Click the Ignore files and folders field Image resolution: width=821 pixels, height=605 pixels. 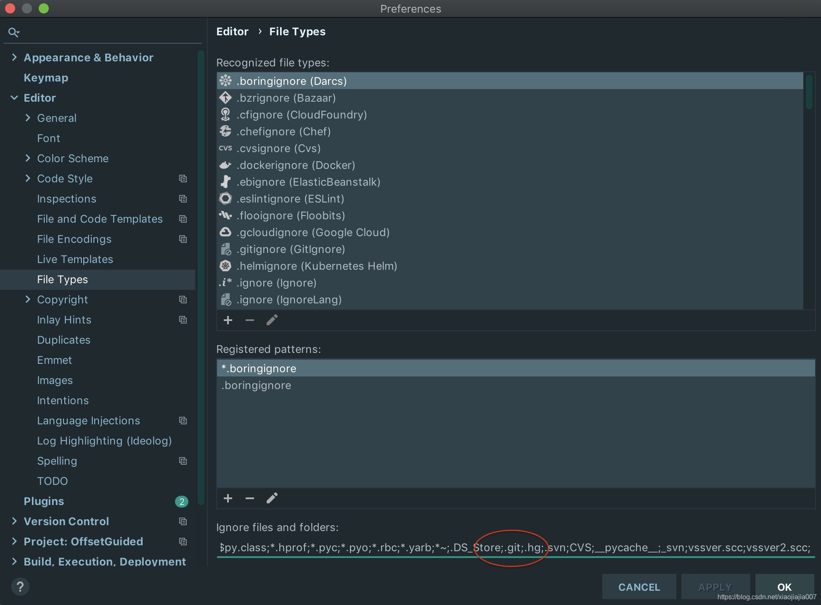click(515, 547)
